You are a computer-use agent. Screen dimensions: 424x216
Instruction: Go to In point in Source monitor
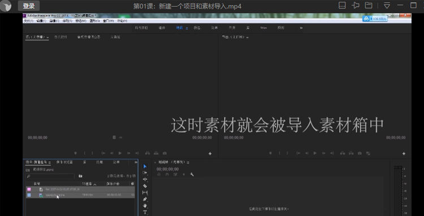103,153
